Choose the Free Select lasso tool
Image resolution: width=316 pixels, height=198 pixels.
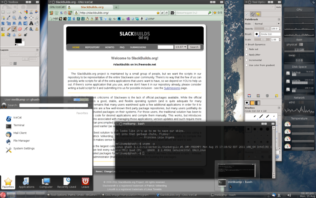click(x=14, y=12)
